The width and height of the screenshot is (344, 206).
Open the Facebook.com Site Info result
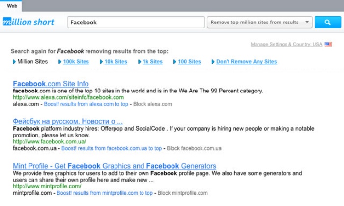51,84
